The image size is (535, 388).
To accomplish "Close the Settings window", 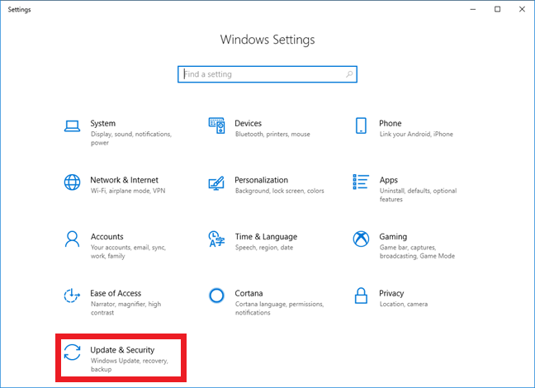I will 522,9.
